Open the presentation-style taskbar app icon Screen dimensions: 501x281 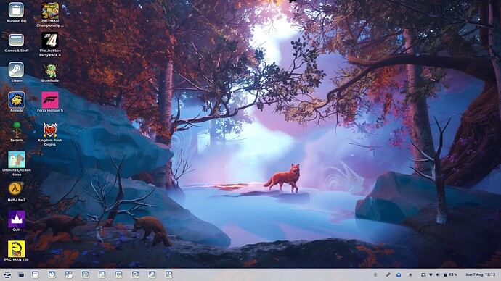click(x=118, y=274)
